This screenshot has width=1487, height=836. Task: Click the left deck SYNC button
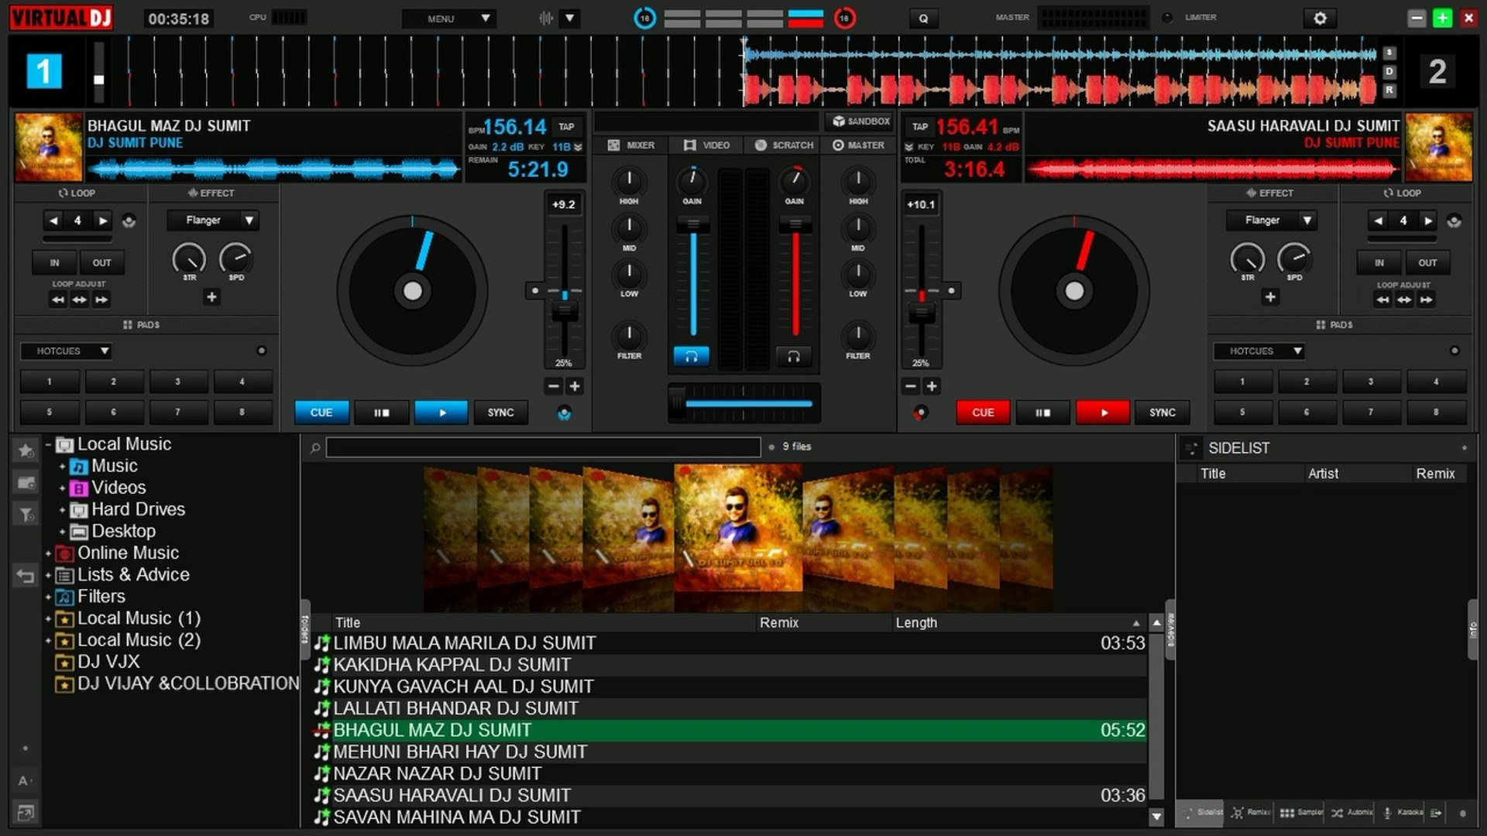click(500, 413)
